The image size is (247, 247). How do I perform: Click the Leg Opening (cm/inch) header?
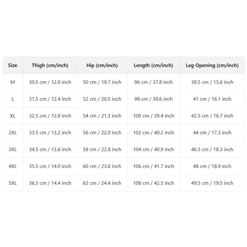[x=212, y=65]
